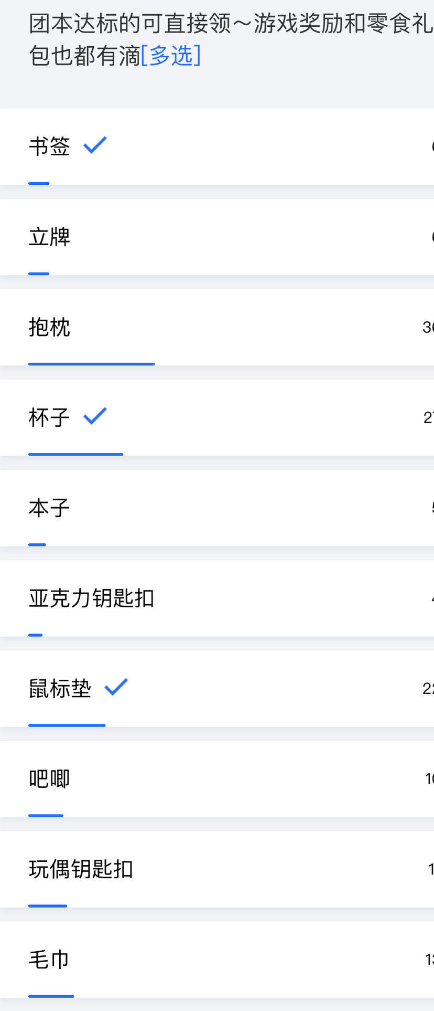Click the 吧唧 vote progress bar

46,815
